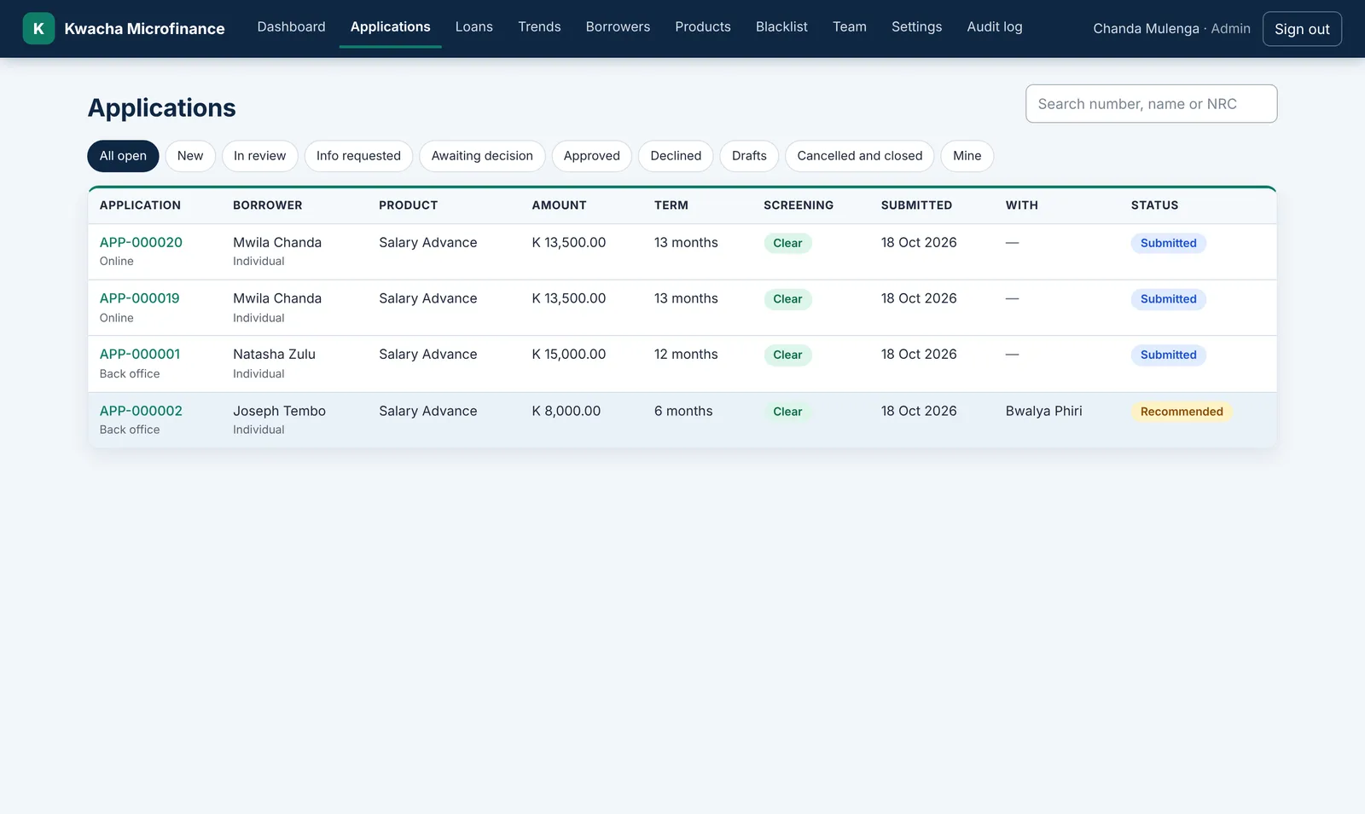Click Submitted badge in APP-000001 row
This screenshot has height=814, width=1365.
[1168, 355]
